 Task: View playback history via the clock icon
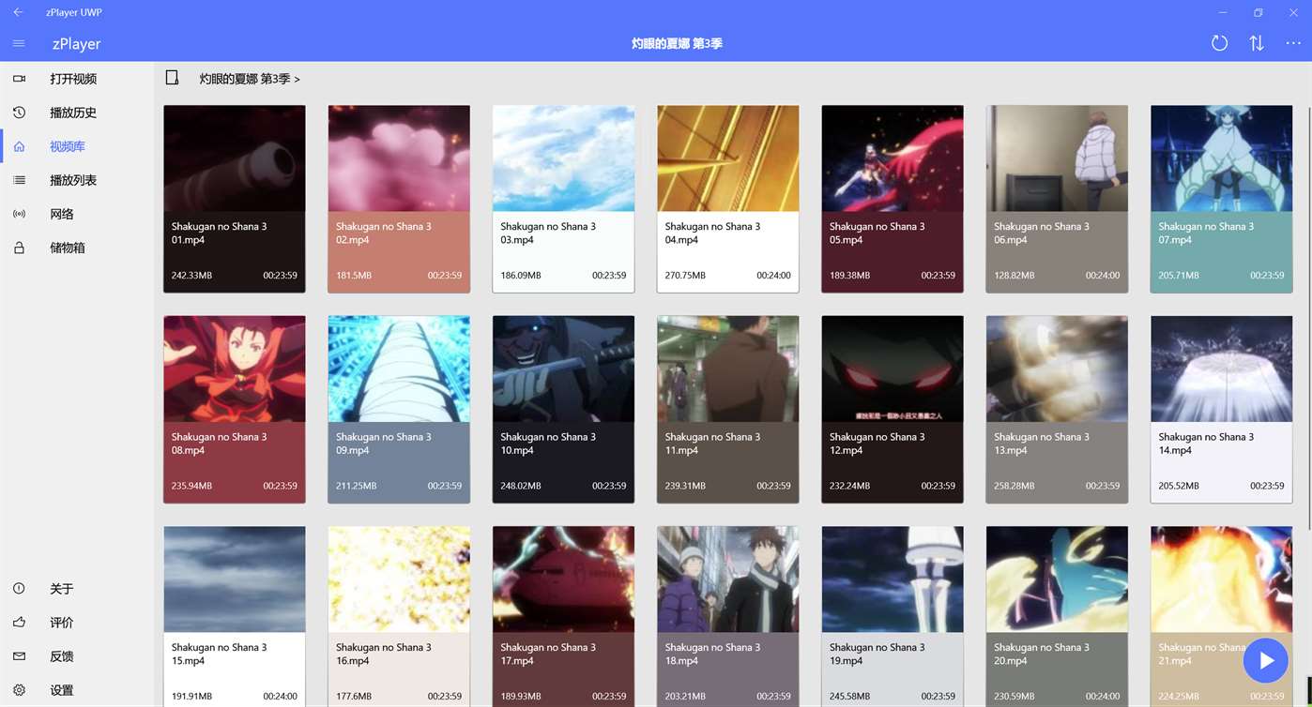(x=19, y=113)
